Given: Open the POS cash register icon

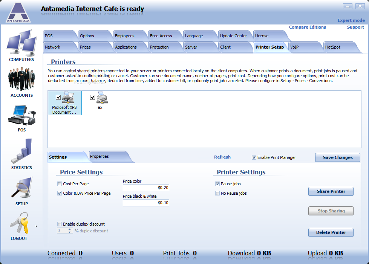Looking at the screenshot, I should (x=21, y=115).
